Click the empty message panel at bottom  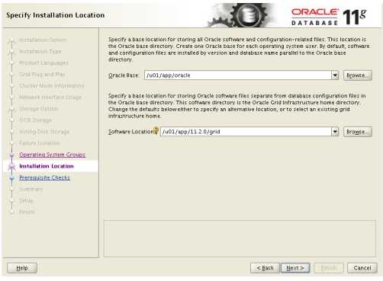click(240, 238)
